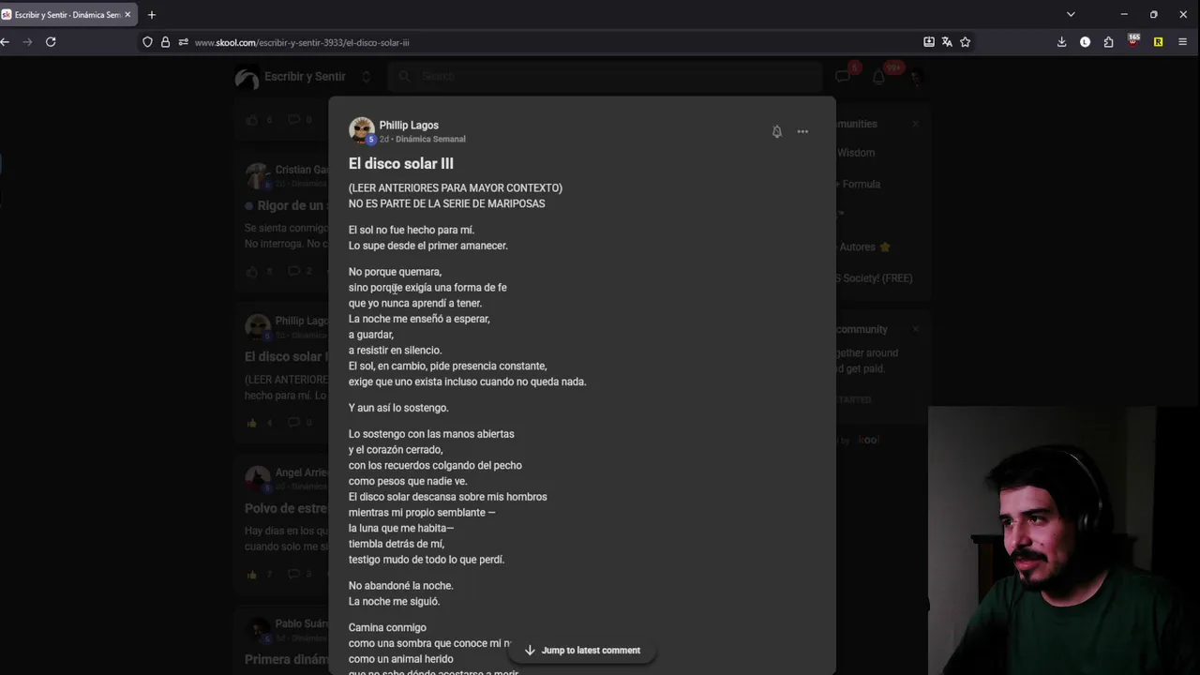Open the Firefox hamburger application menu
The image size is (1200, 675).
(x=1182, y=42)
